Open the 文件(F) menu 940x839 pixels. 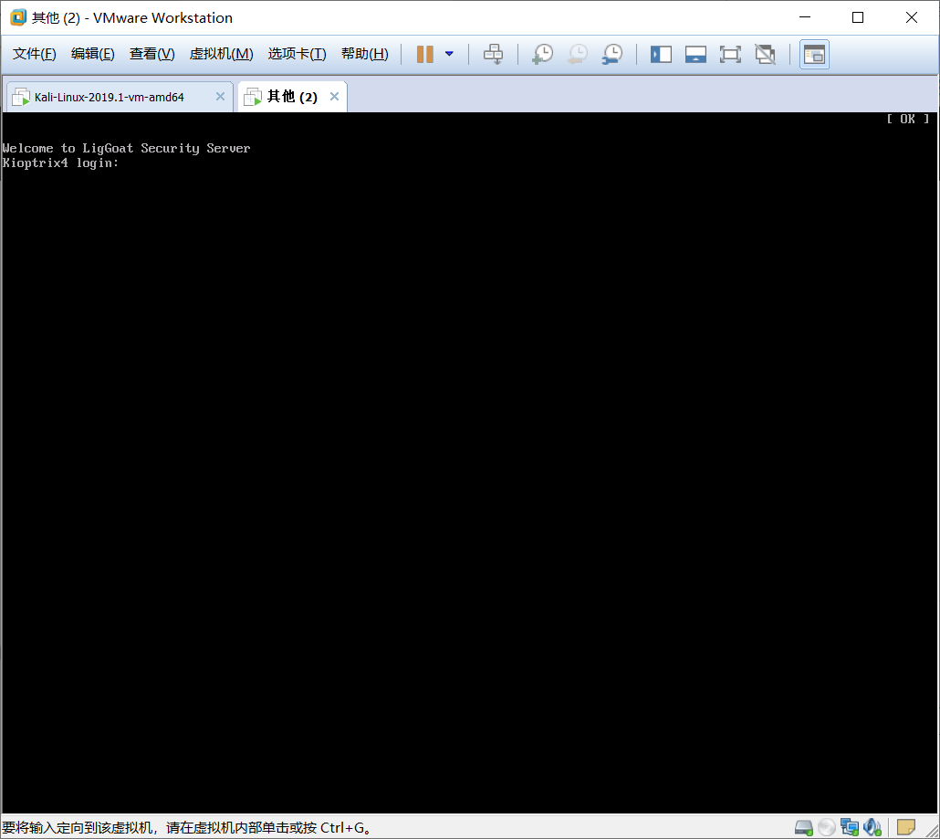[35, 54]
